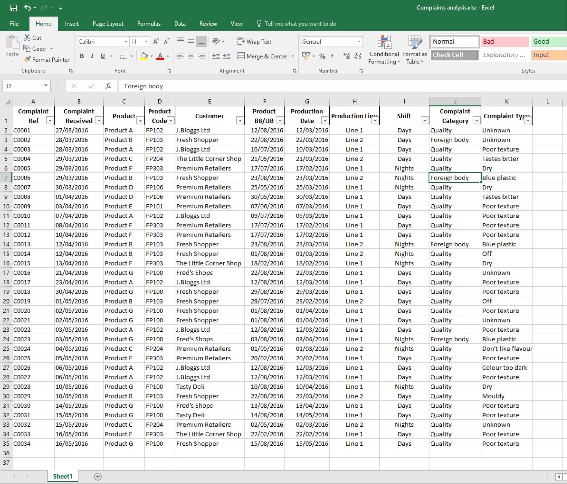Apply the Normal cell style

454,41
